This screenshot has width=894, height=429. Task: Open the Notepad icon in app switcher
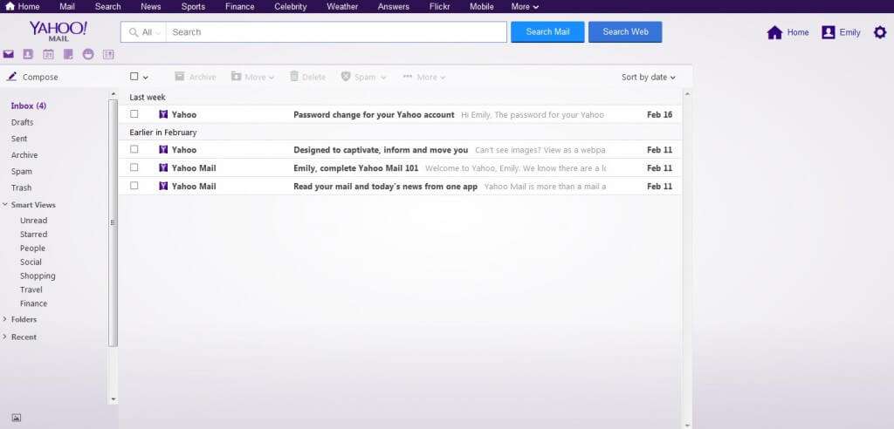pos(68,54)
